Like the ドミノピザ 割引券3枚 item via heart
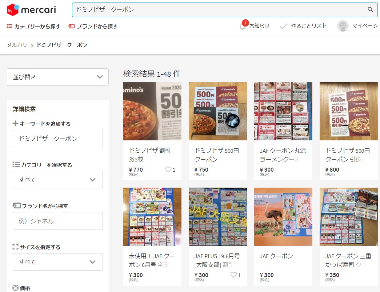380x292 pixels. pyautogui.click(x=168, y=169)
